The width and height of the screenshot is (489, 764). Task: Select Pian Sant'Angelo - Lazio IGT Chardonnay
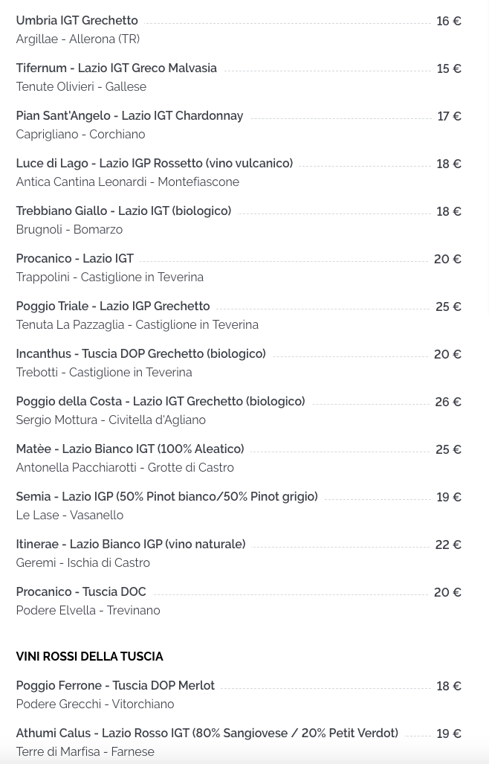pyautogui.click(x=129, y=116)
